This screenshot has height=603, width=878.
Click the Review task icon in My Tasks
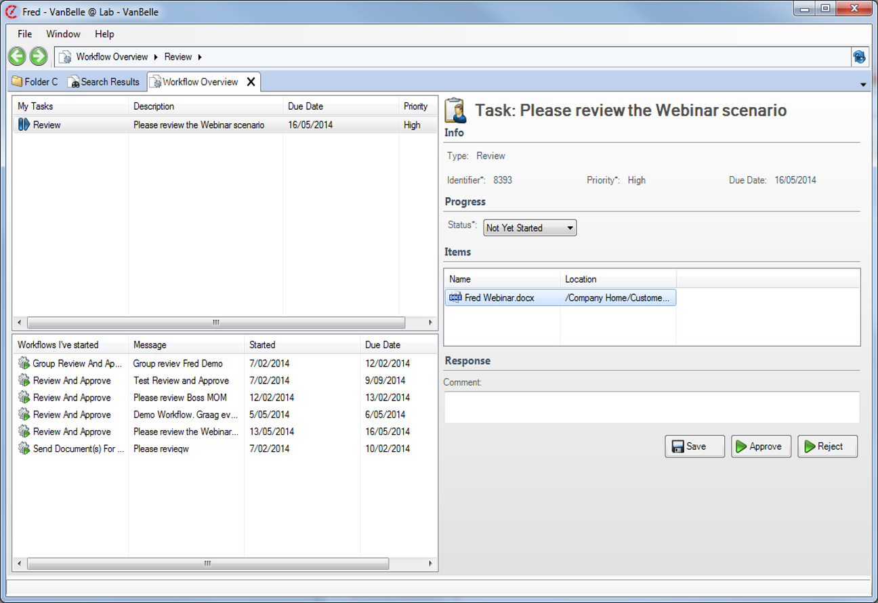(24, 125)
